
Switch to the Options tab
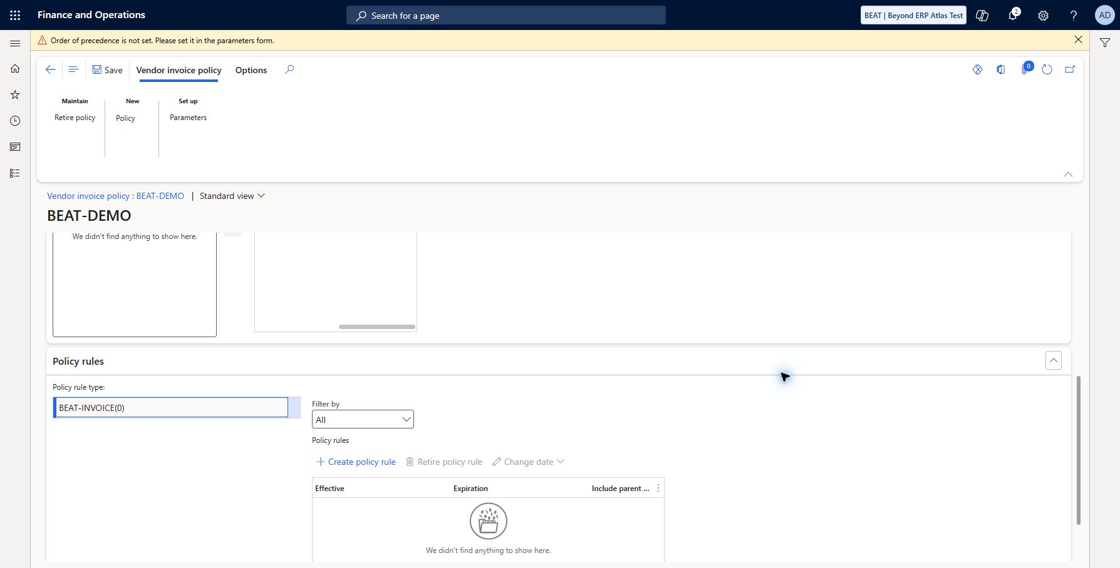tap(251, 70)
